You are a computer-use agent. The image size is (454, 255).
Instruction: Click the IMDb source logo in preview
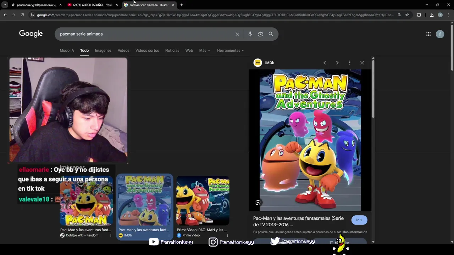tap(258, 63)
